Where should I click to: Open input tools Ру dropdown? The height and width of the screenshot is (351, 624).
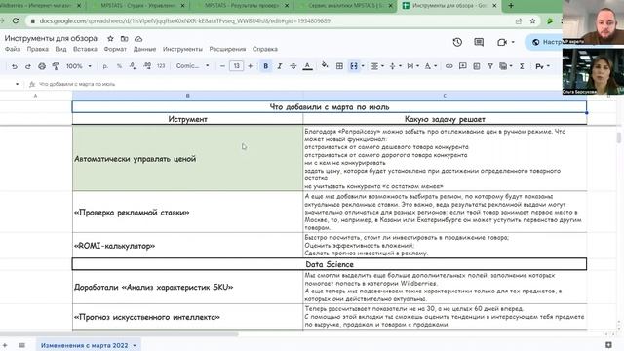(x=542, y=66)
